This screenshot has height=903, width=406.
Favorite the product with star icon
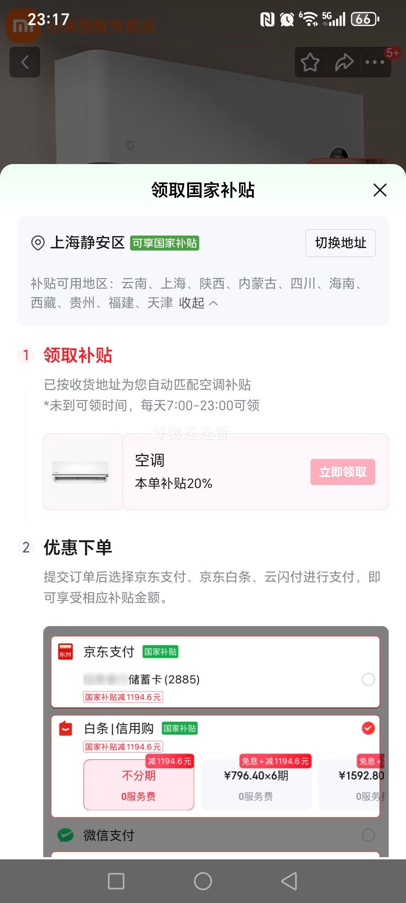pyautogui.click(x=310, y=62)
